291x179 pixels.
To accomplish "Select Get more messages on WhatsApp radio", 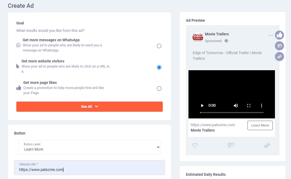I will [159, 46].
